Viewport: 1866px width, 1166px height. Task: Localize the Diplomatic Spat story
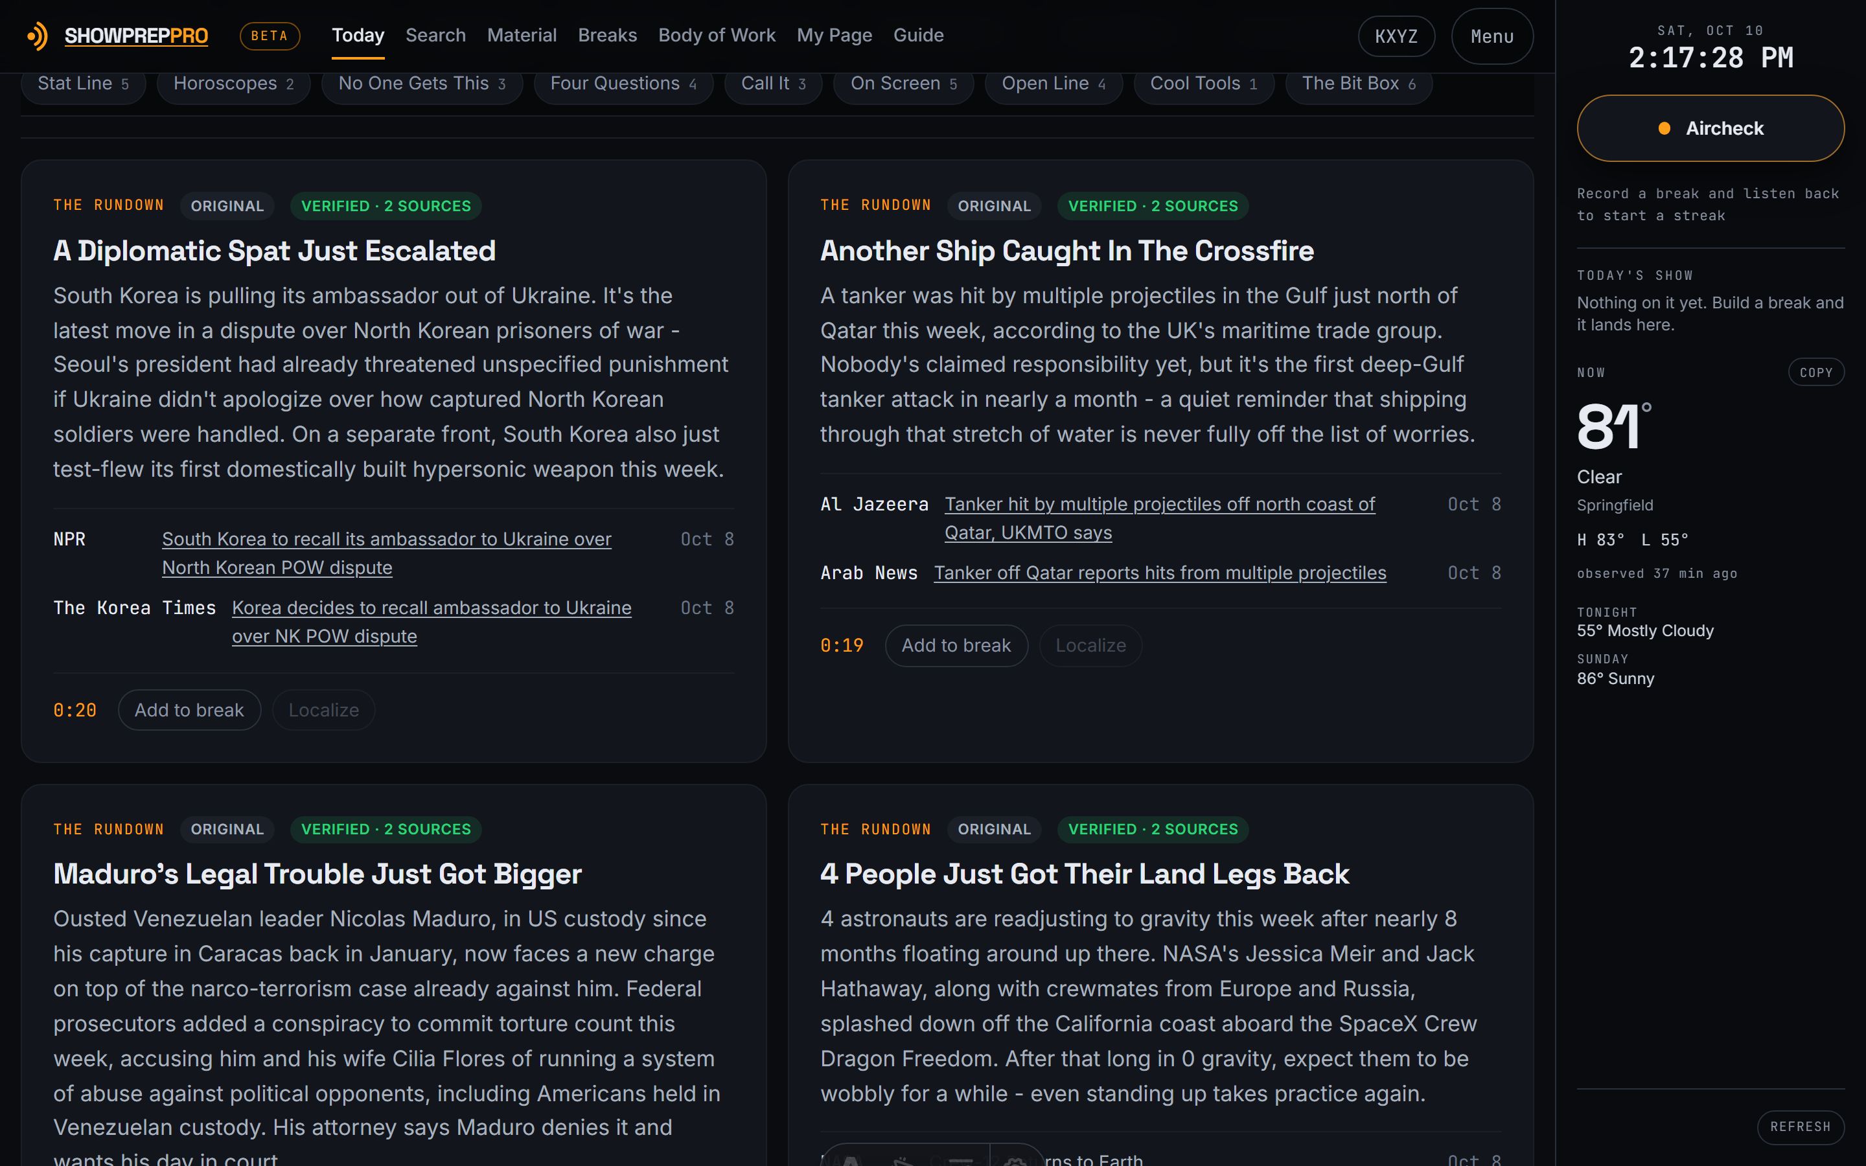click(324, 710)
